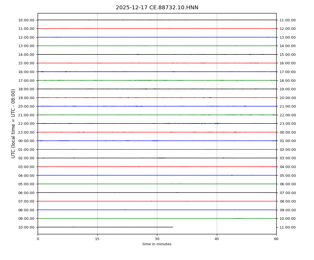Screen dimensions: 314x260
Task: Click the 45 minute x-axis tick label
Action: 217,239
